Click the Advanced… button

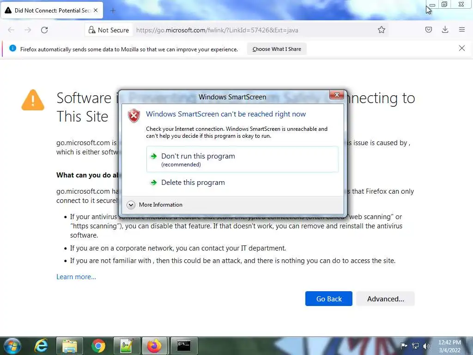386,299
